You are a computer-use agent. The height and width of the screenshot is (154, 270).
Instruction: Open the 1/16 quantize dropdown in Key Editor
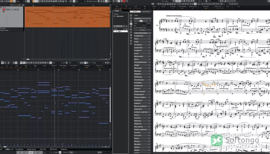tap(74, 63)
